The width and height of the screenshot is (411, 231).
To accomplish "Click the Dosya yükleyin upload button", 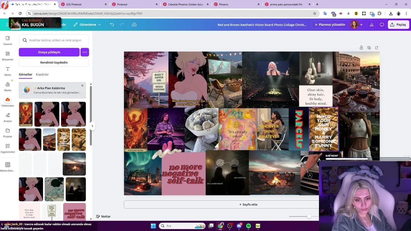I will tap(49, 52).
